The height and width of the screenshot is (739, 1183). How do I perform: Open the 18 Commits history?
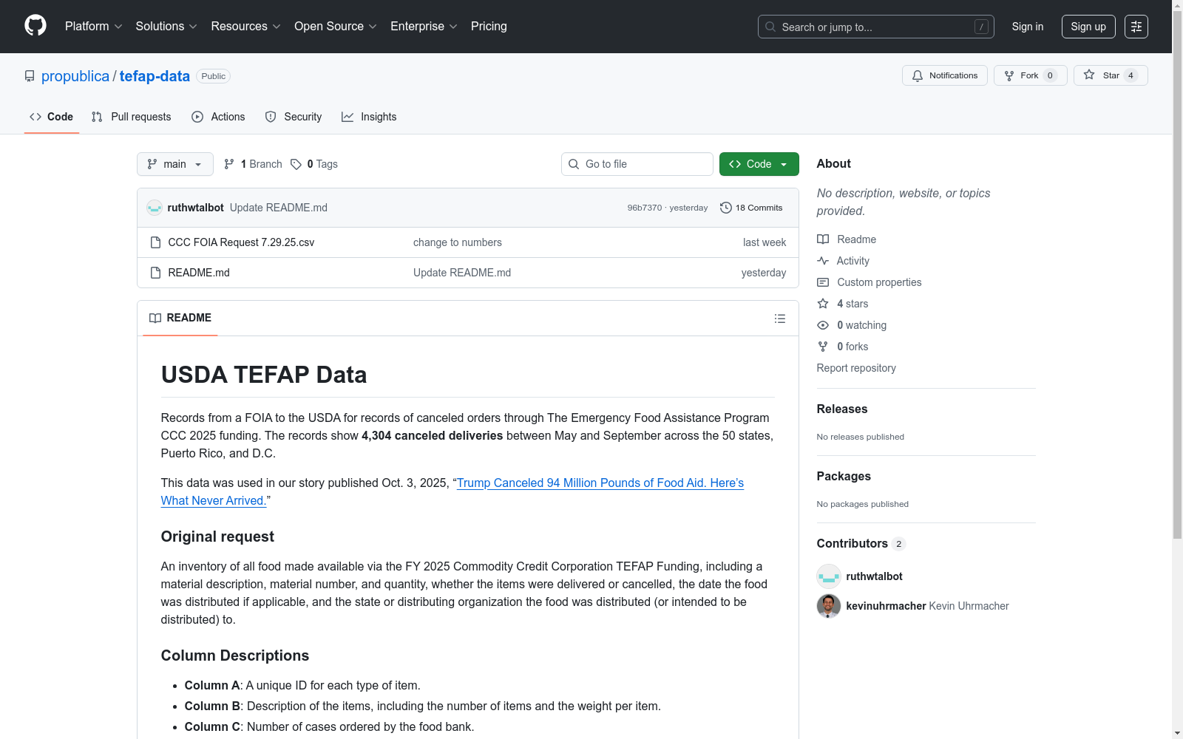752,208
